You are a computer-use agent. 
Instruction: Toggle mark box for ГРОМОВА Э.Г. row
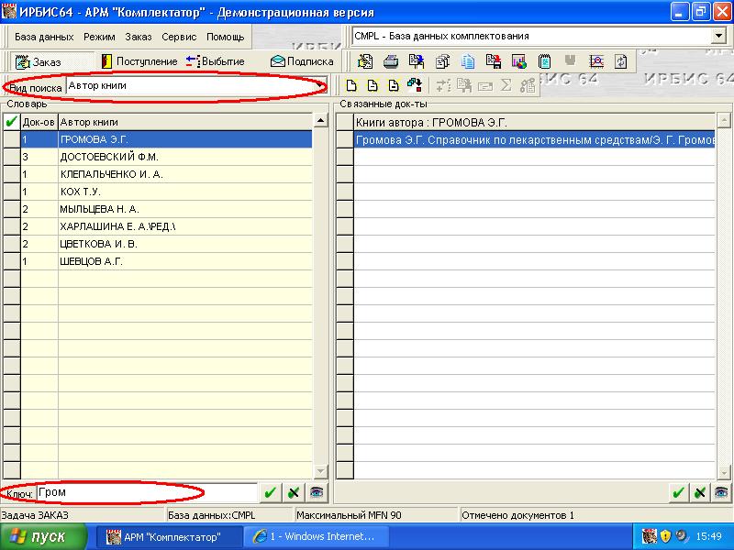[11, 139]
